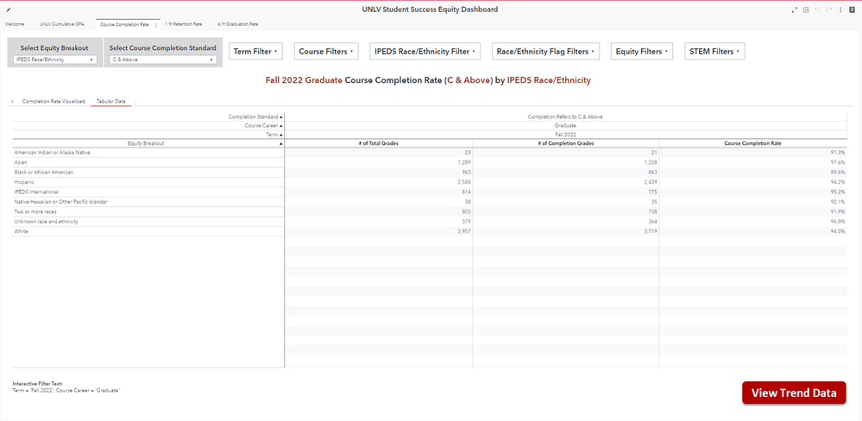Sort the Equity Breakout column arrow
The image size is (862, 421).
tap(281, 143)
